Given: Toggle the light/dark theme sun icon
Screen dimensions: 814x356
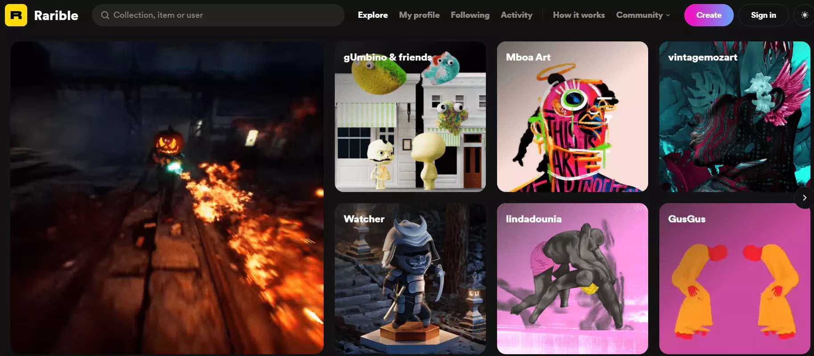Looking at the screenshot, I should tap(804, 15).
